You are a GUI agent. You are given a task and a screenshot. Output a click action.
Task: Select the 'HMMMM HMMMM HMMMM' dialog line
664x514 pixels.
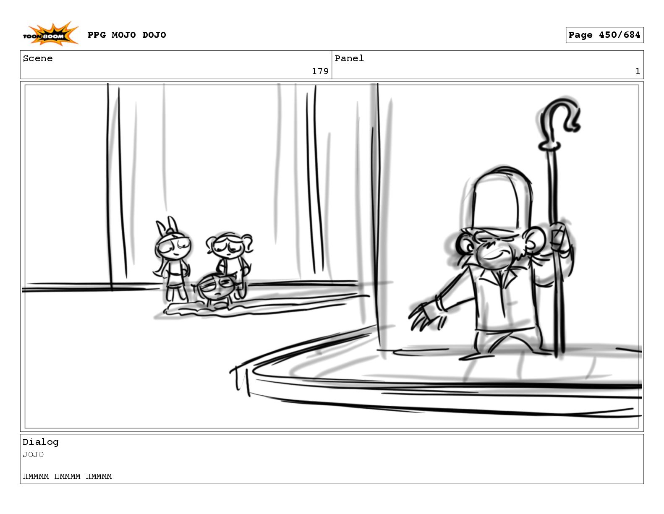pos(67,476)
